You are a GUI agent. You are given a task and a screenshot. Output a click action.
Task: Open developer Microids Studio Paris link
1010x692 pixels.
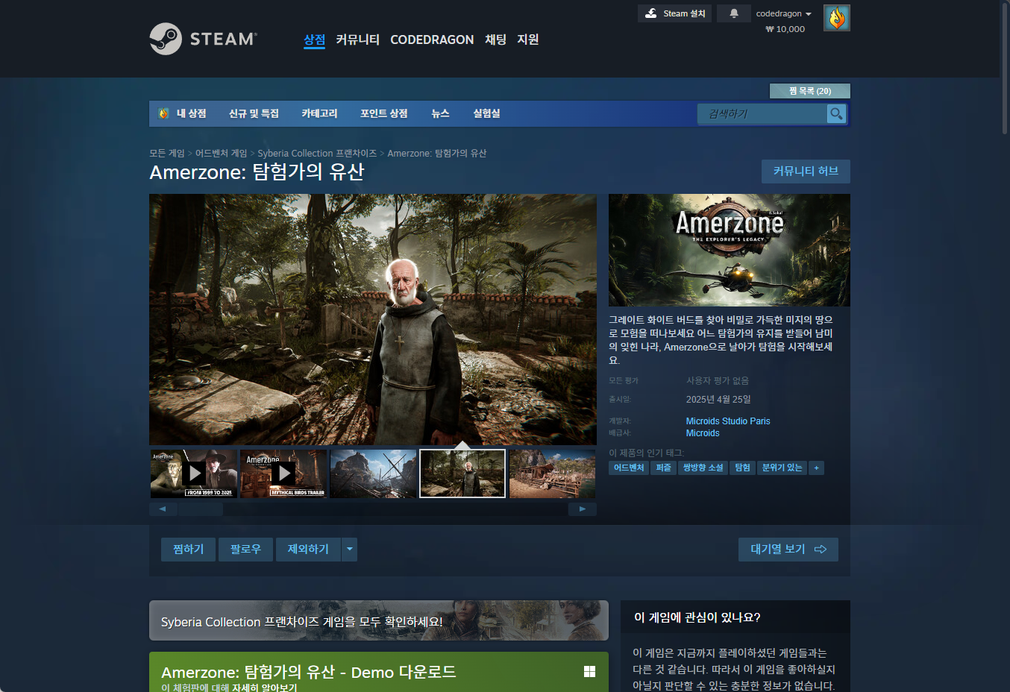coord(728,421)
